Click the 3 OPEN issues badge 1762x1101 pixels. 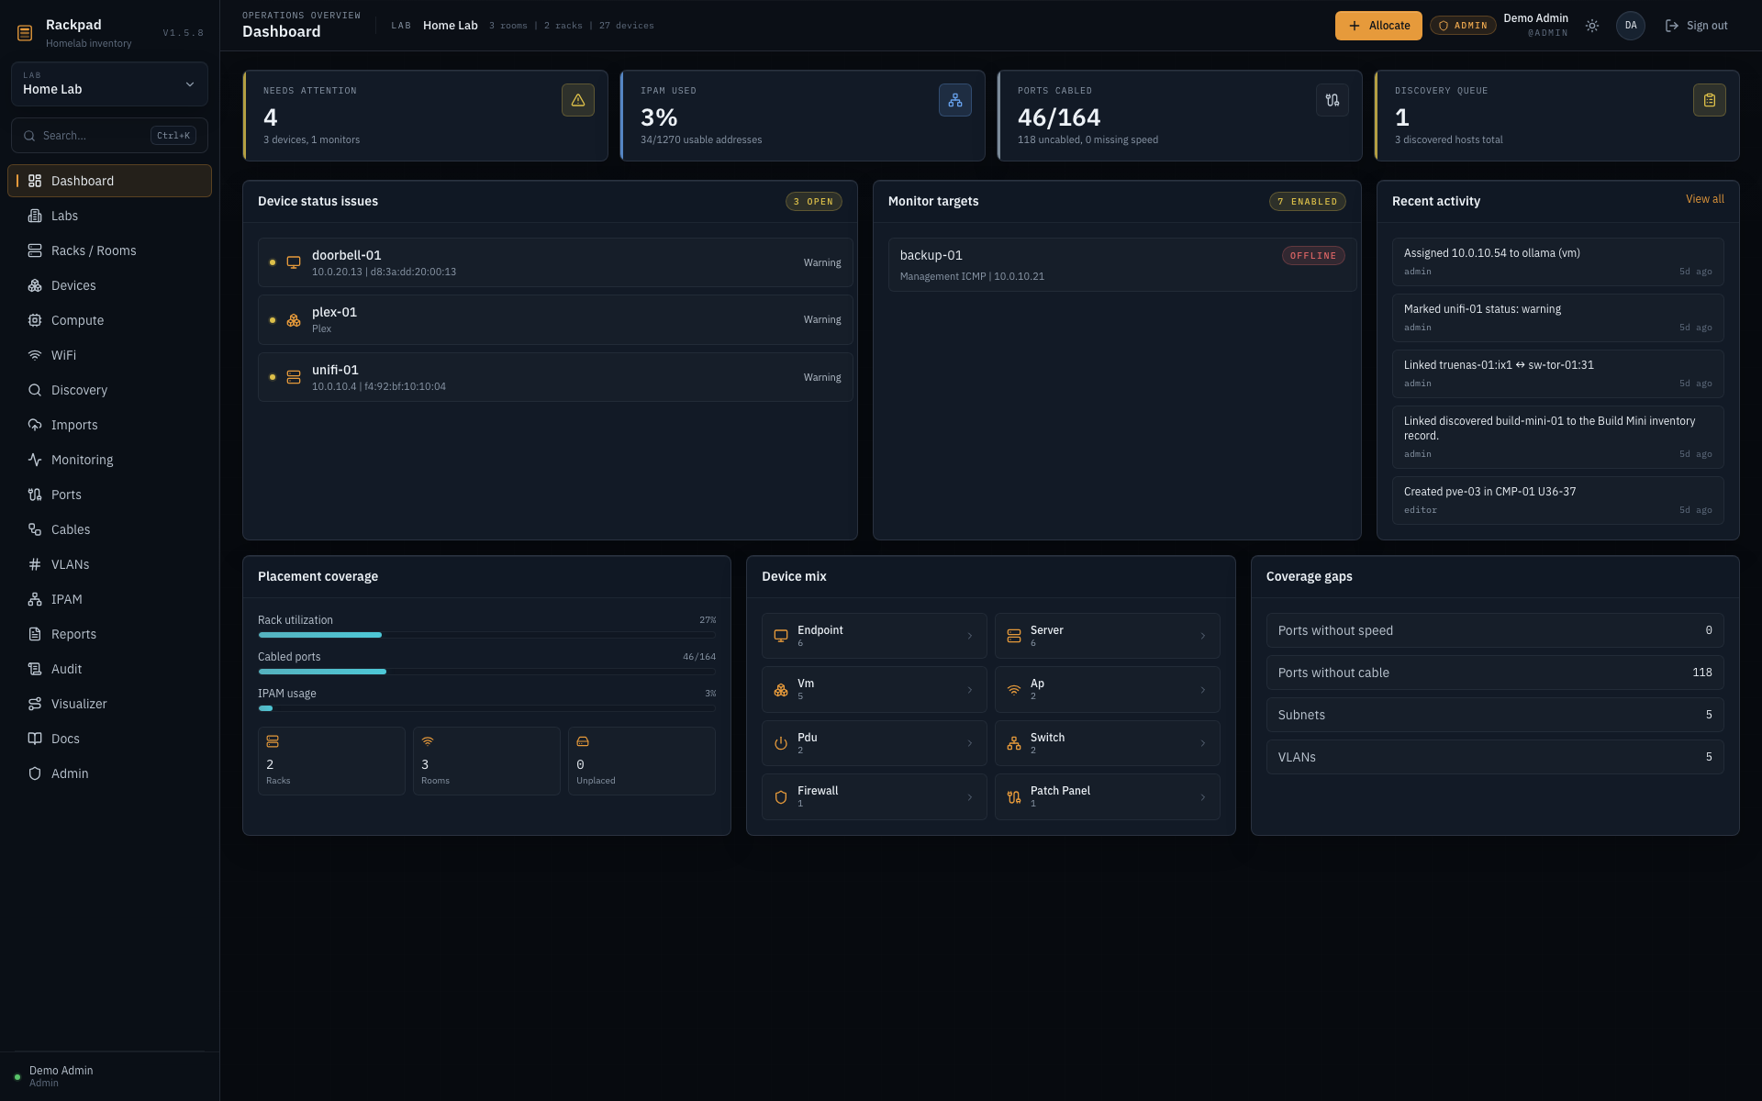point(813,202)
